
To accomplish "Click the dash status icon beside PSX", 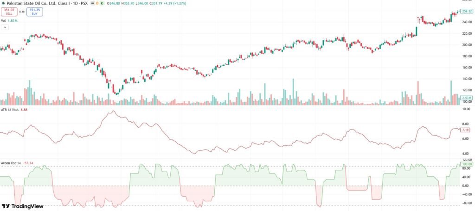I will click(92, 3).
